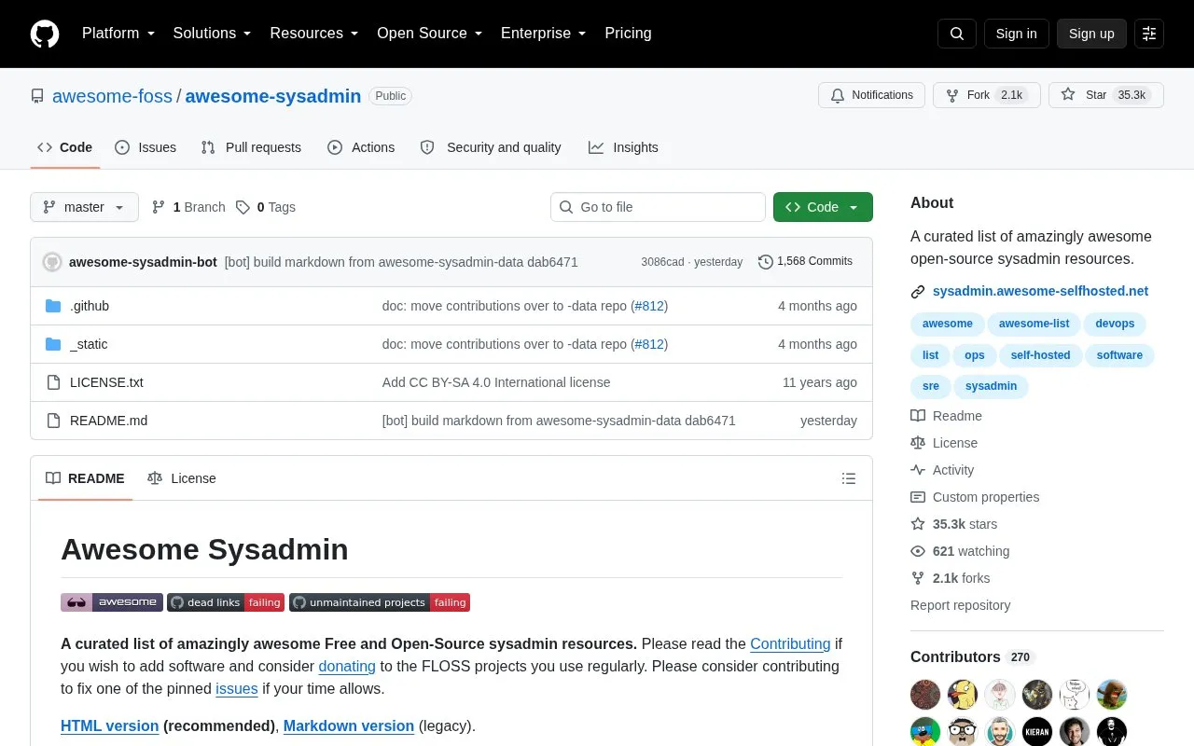
Task: Expand the Open Source menu
Action: (430, 34)
